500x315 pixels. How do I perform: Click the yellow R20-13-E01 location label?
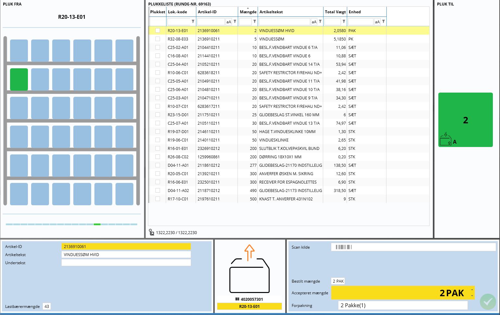249,306
